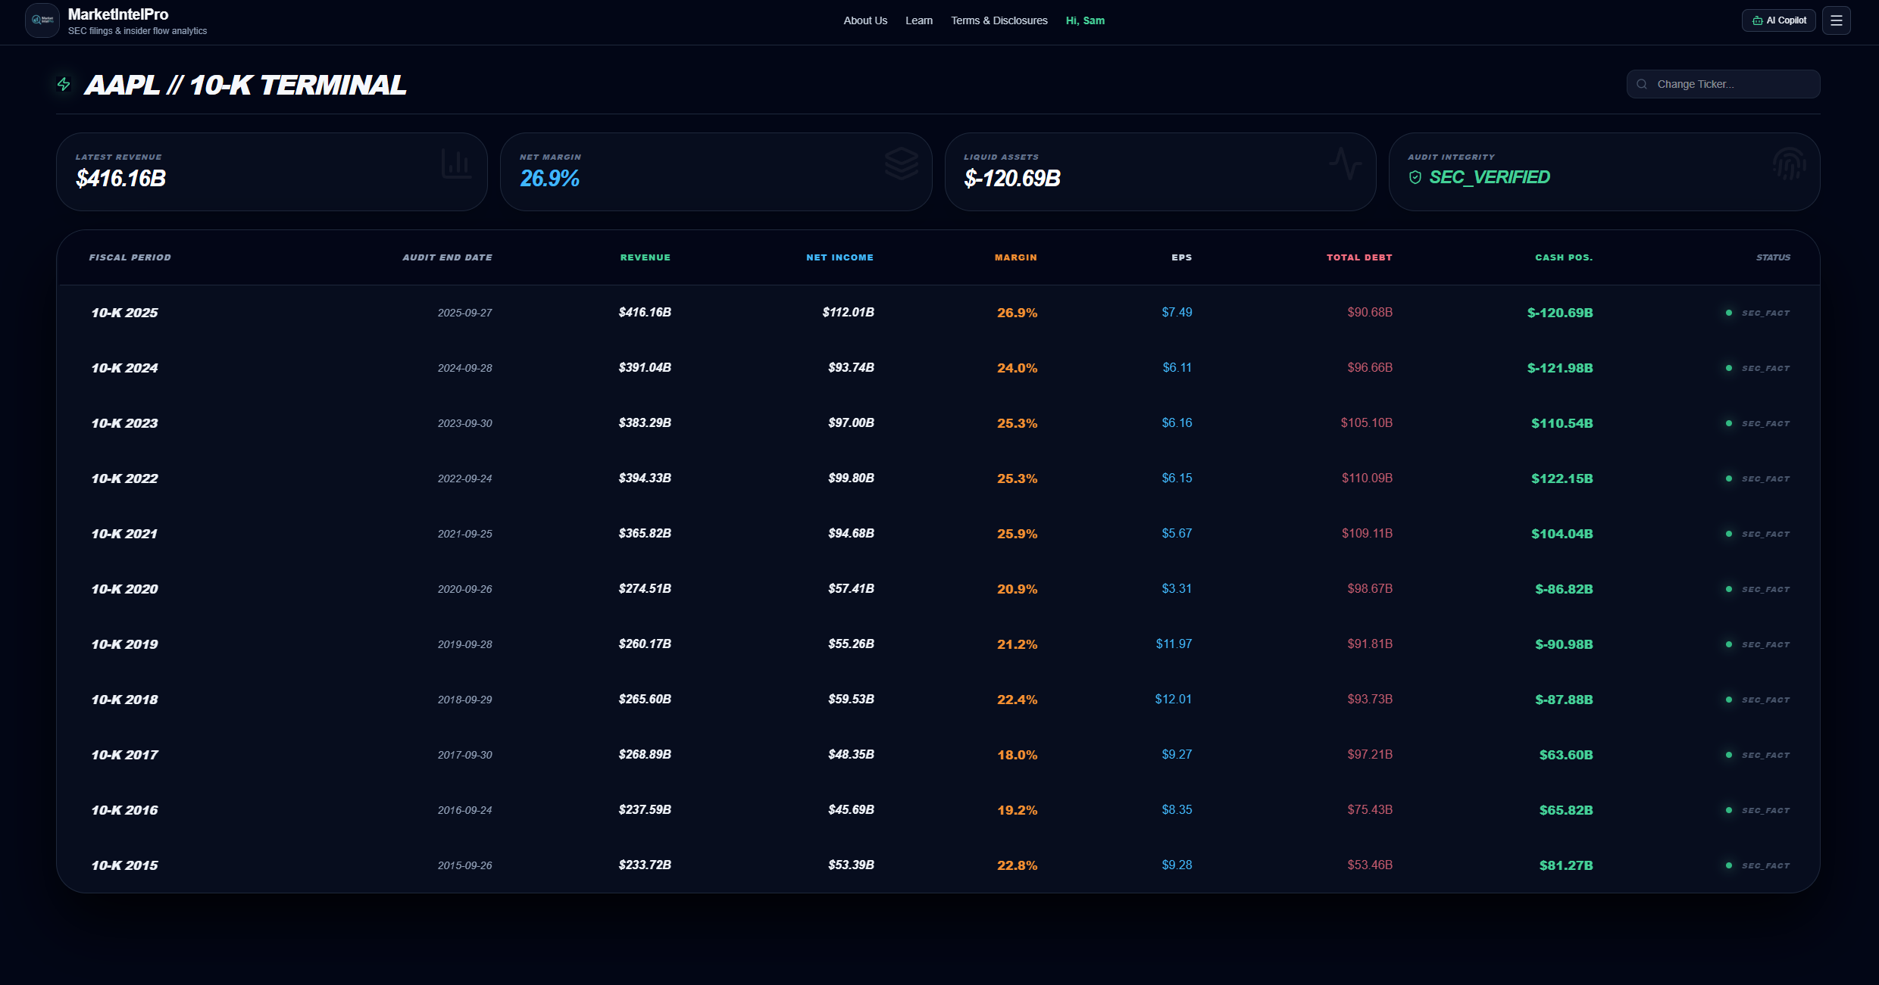Select the 10-K 2025 fiscal period row

pyautogui.click(x=124, y=313)
